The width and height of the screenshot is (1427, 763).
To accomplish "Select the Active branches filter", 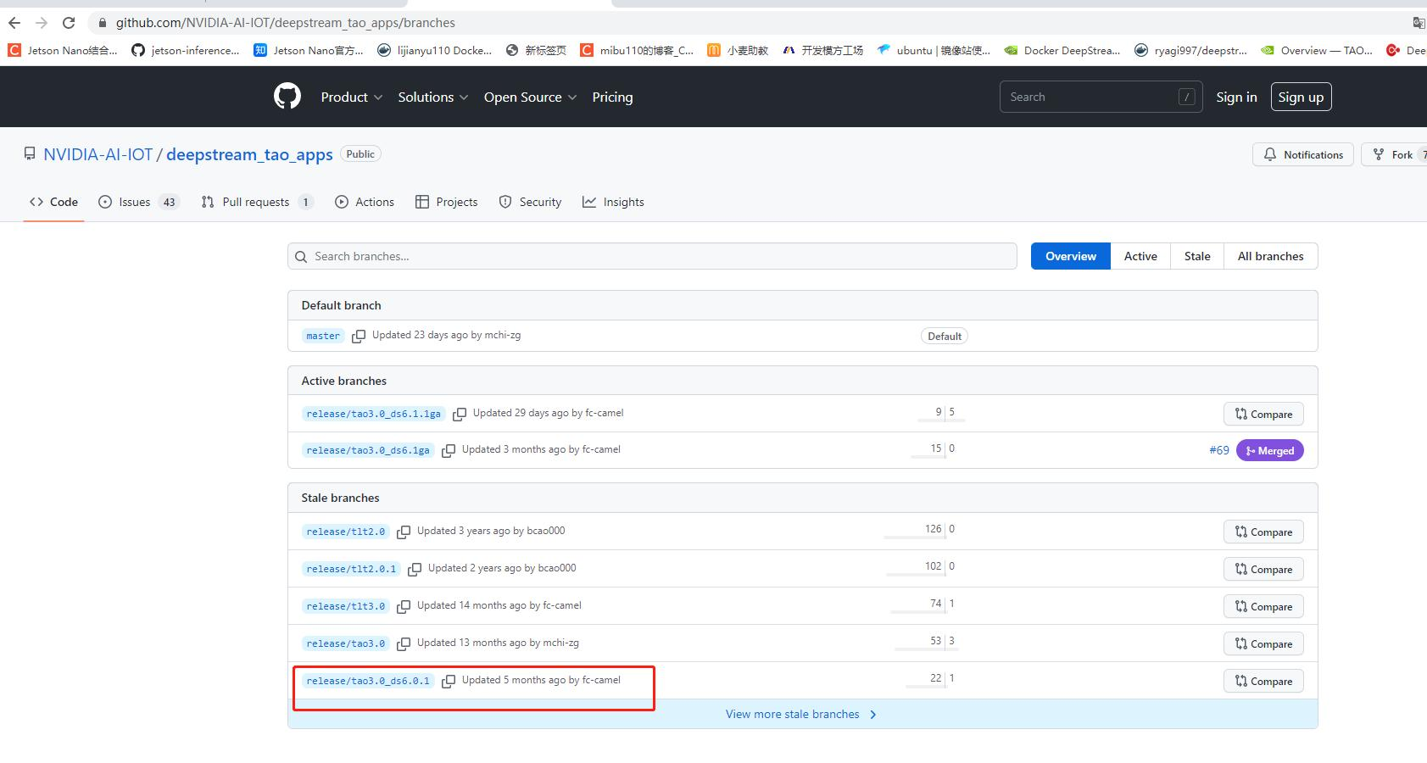I will (x=1140, y=256).
